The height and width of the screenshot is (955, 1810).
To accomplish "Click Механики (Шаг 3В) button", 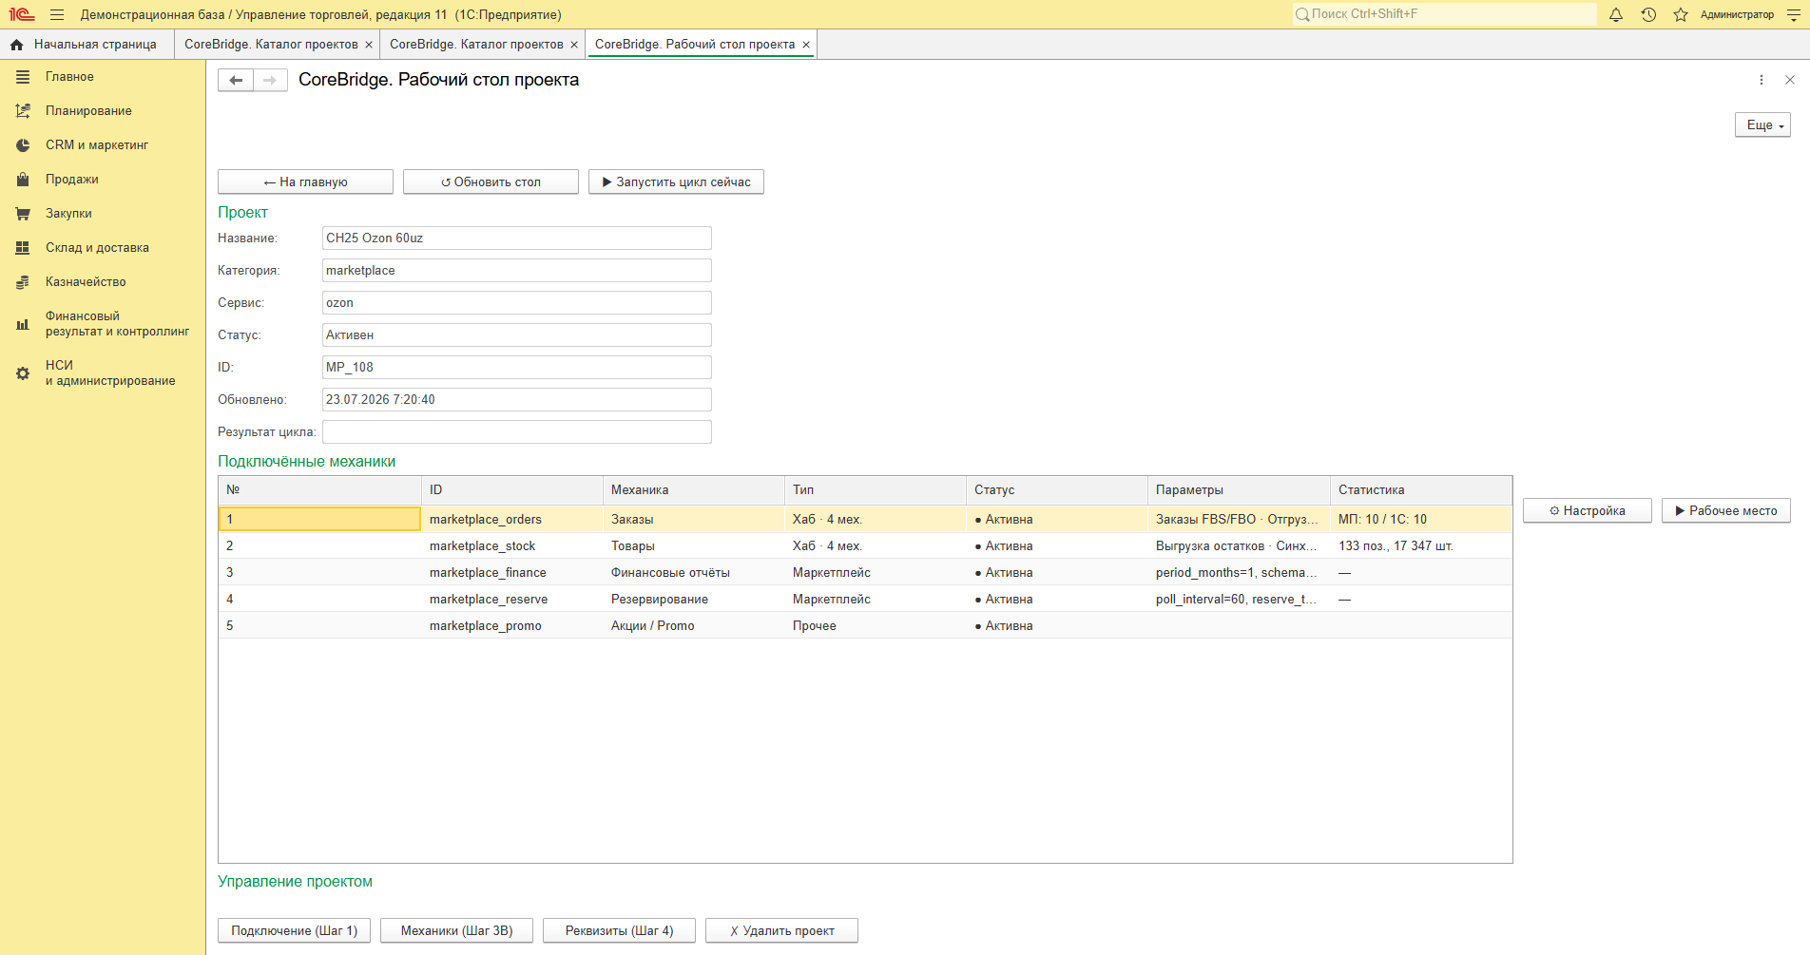I will 456,930.
